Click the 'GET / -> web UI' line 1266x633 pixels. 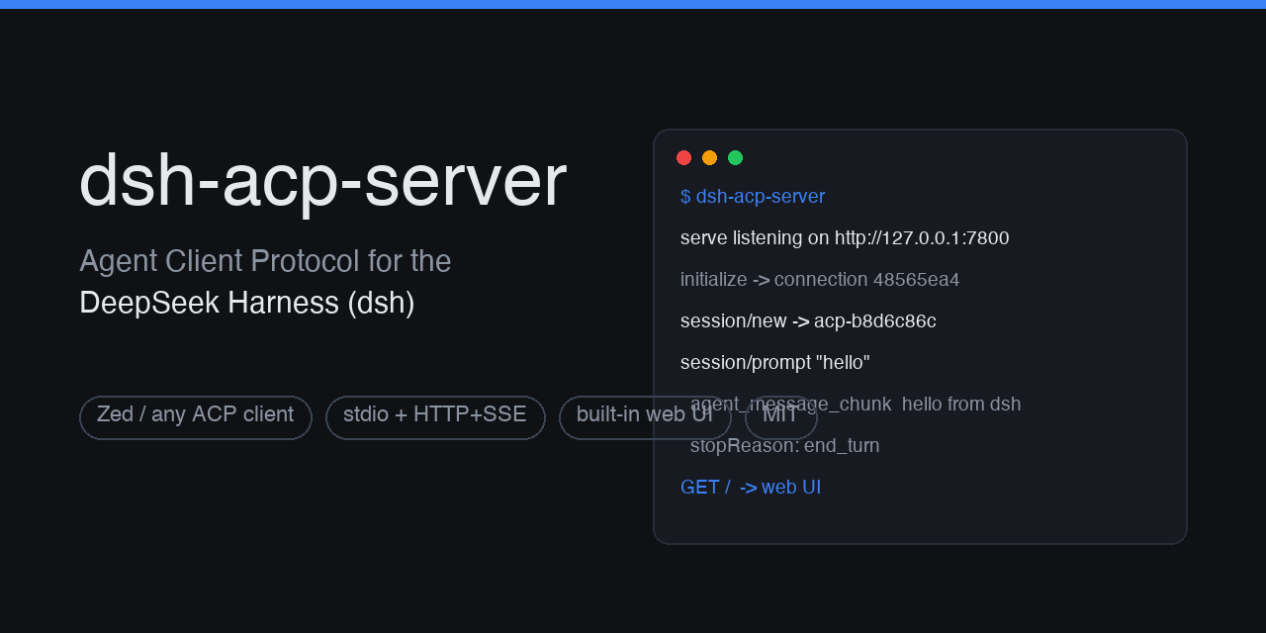tap(751, 488)
